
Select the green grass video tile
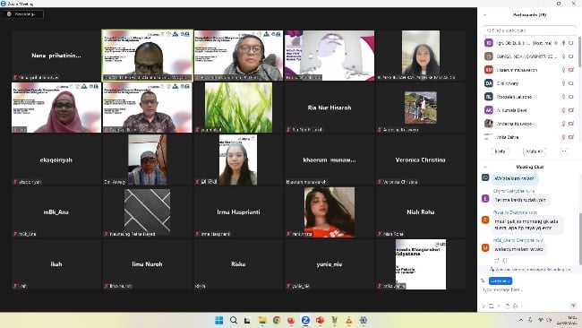click(x=238, y=108)
